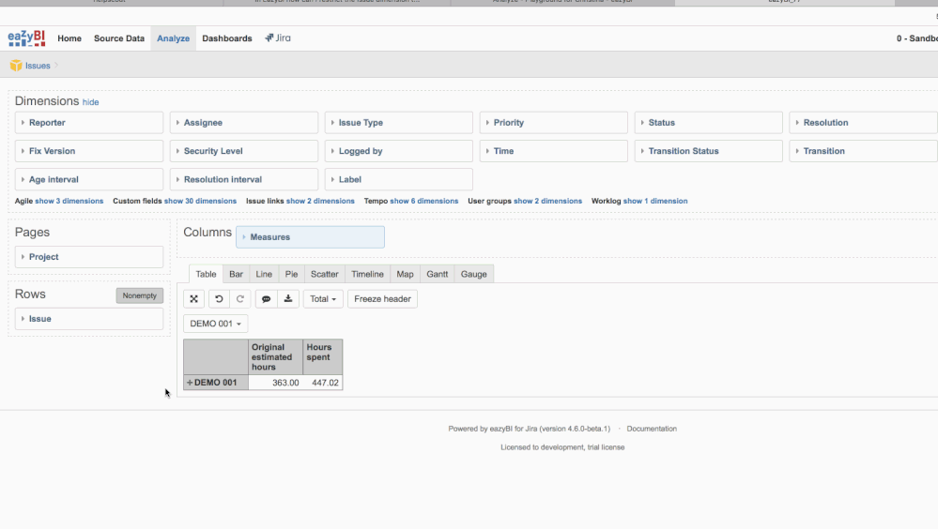The width and height of the screenshot is (938, 529).
Task: Switch to the Timeline chart tab
Action: click(x=367, y=274)
